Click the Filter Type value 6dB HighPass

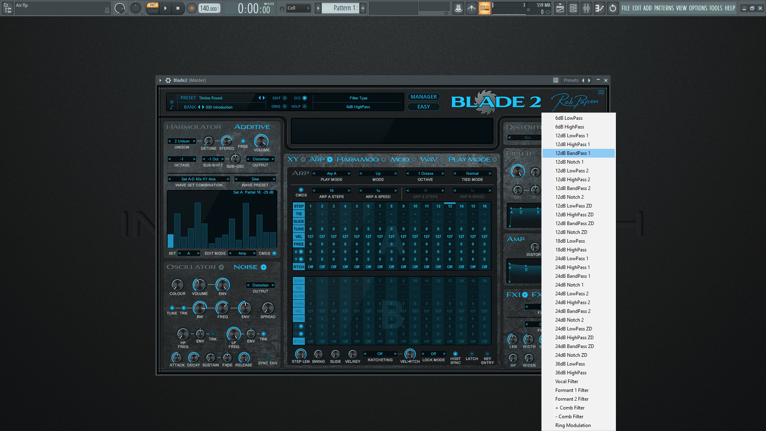point(358,107)
